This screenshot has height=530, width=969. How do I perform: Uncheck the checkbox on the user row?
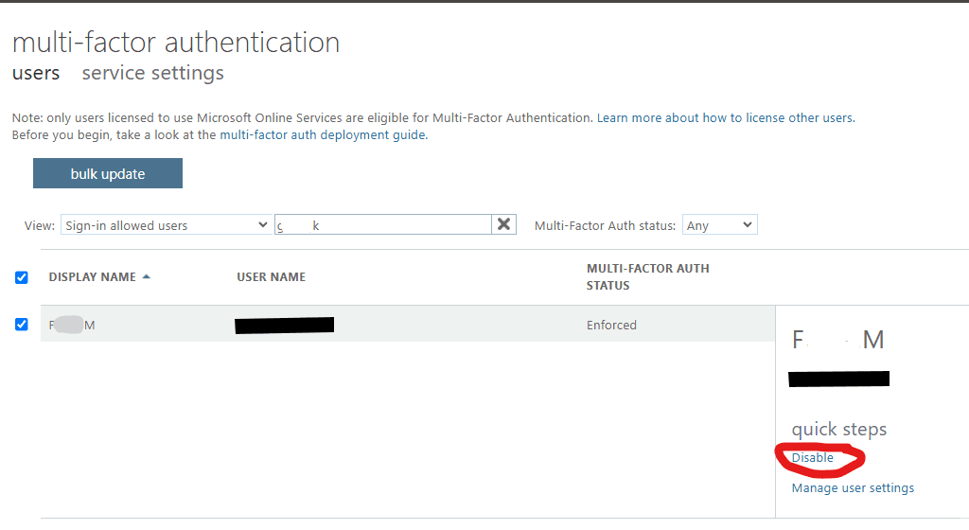[22, 325]
